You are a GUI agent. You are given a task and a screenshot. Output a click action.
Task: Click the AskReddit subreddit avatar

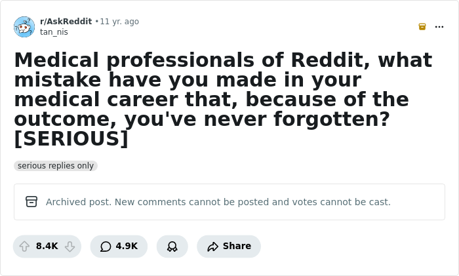tap(24, 27)
